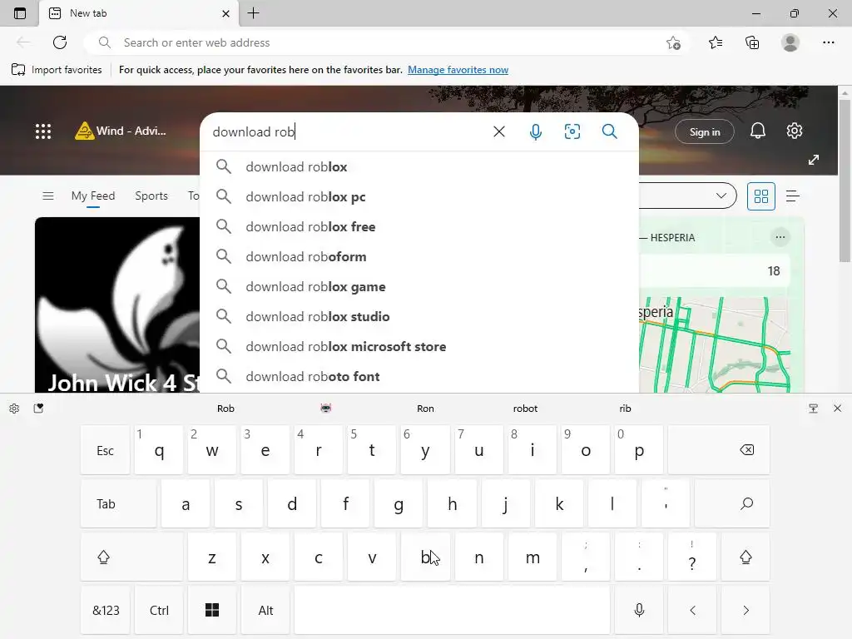
Task: Select suggestion download roblox game
Action: pyautogui.click(x=419, y=286)
